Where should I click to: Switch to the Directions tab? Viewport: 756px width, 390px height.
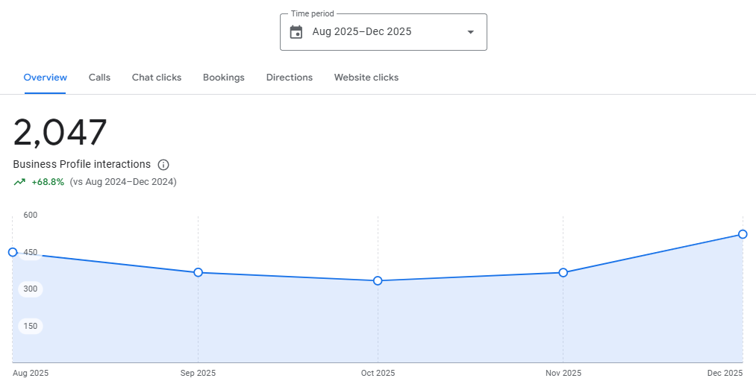pos(290,78)
